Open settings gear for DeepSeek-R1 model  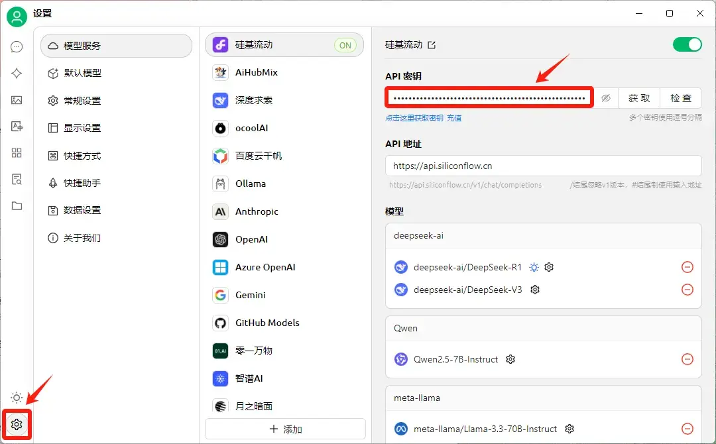pos(549,267)
